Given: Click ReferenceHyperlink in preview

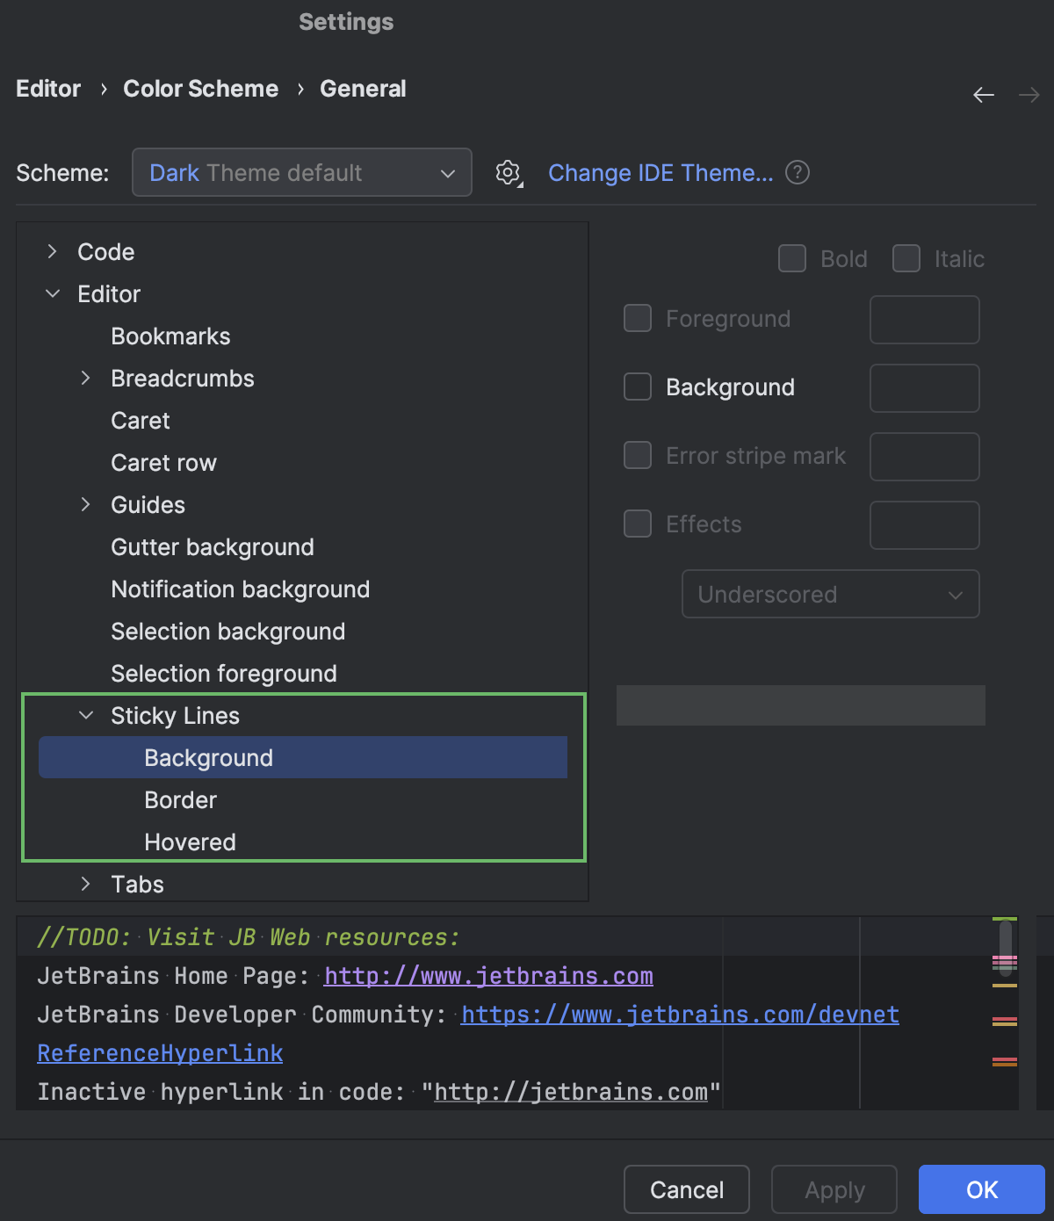Looking at the screenshot, I should pos(160,1053).
